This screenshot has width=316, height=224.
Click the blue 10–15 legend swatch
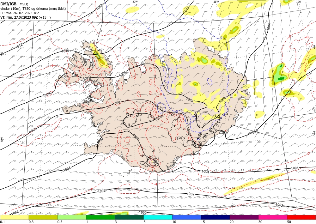point(187,217)
